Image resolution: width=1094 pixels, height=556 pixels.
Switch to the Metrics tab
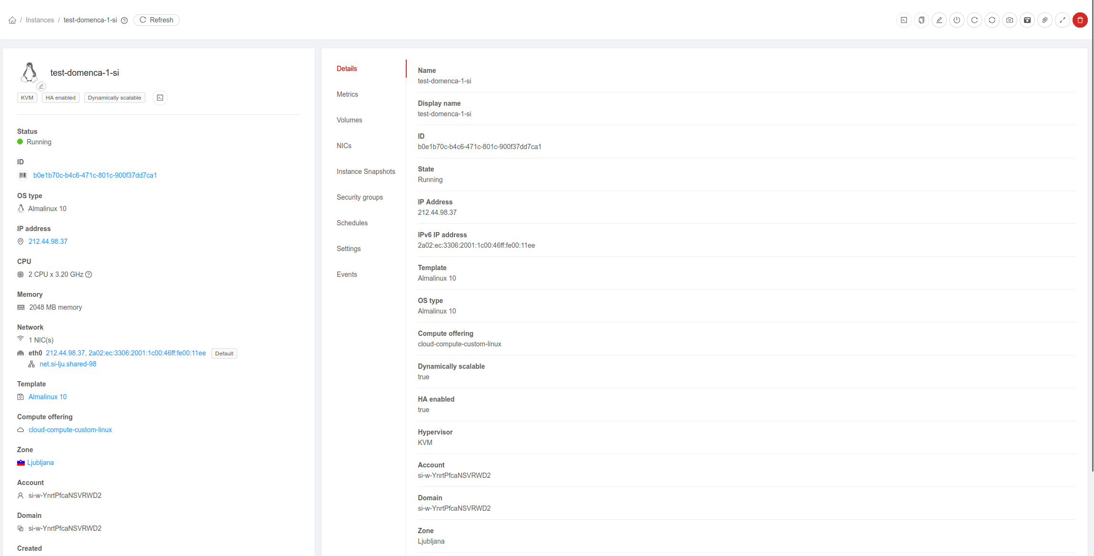(x=347, y=94)
